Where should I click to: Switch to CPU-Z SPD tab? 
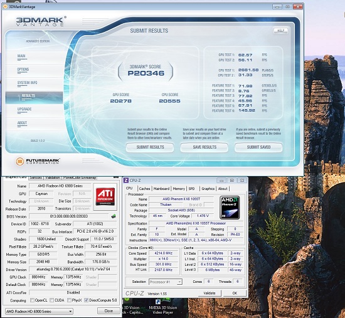(192, 189)
